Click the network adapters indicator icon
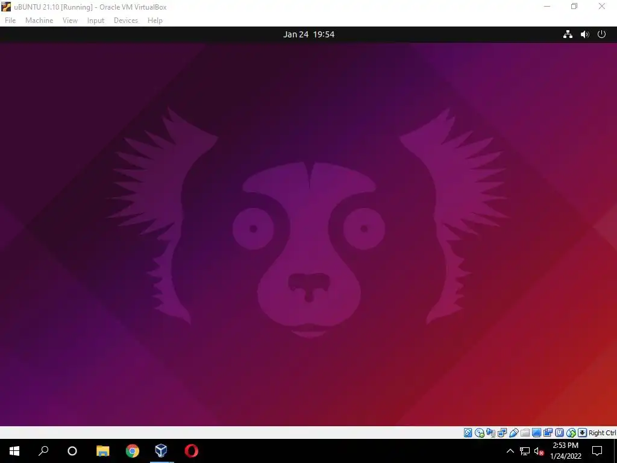Screen dimensions: 617x463 coord(502,433)
